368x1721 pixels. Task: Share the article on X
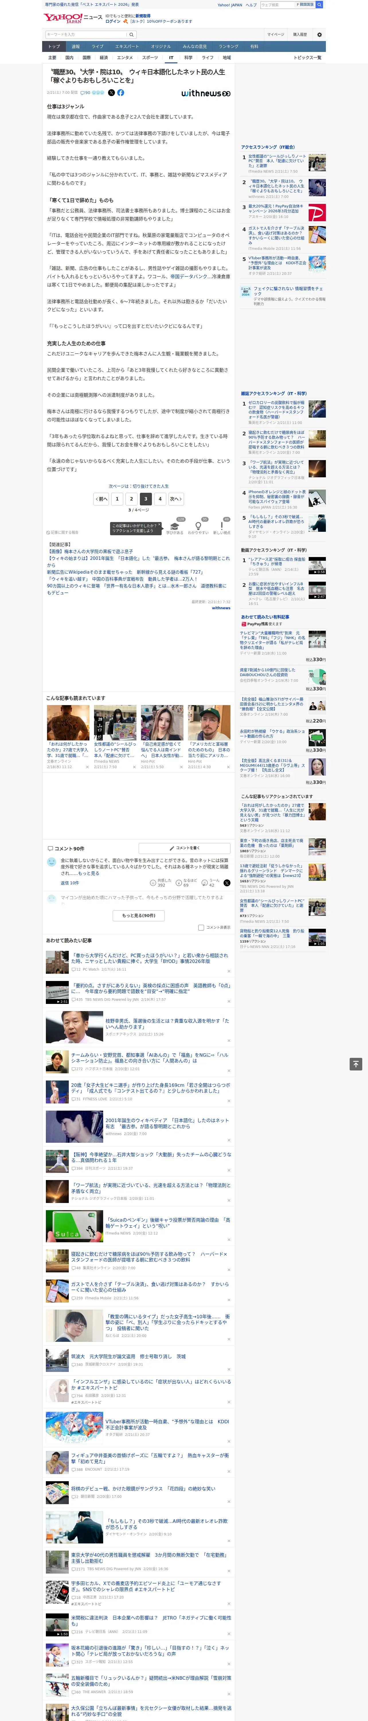tap(111, 93)
